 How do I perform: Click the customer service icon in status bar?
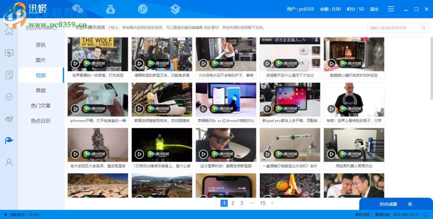point(426,214)
